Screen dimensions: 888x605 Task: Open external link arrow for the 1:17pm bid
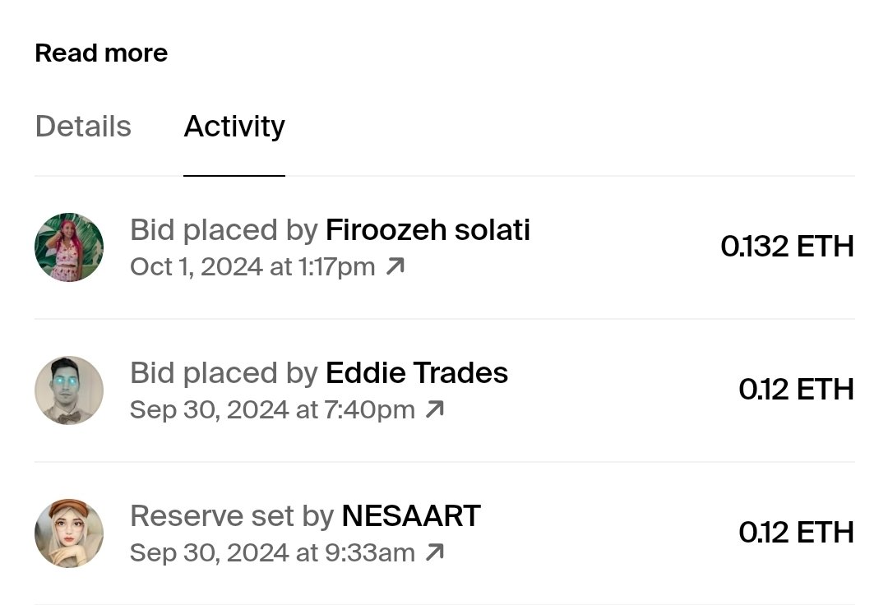click(395, 266)
